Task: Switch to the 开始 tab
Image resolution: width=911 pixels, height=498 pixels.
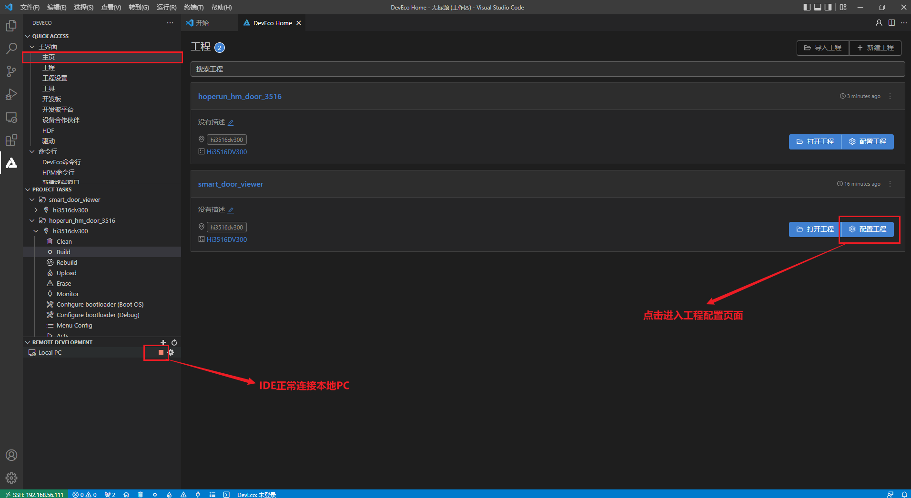Action: (x=202, y=23)
